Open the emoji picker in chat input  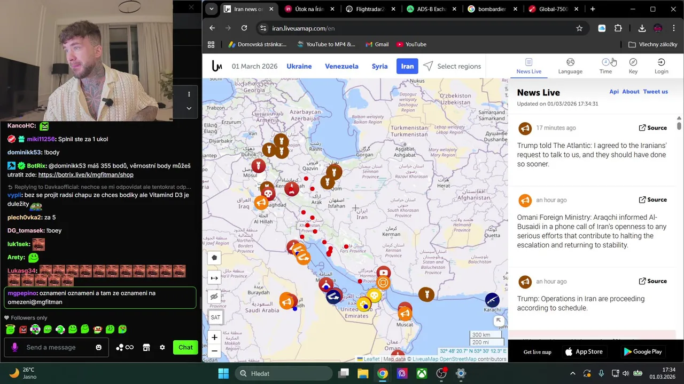pyautogui.click(x=98, y=347)
